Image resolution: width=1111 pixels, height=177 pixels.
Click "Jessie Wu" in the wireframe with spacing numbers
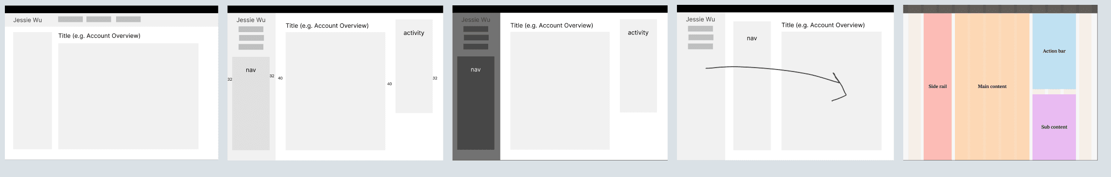click(x=251, y=20)
